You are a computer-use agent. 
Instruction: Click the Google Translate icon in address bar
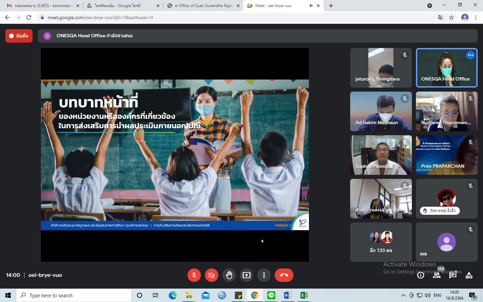441,17
